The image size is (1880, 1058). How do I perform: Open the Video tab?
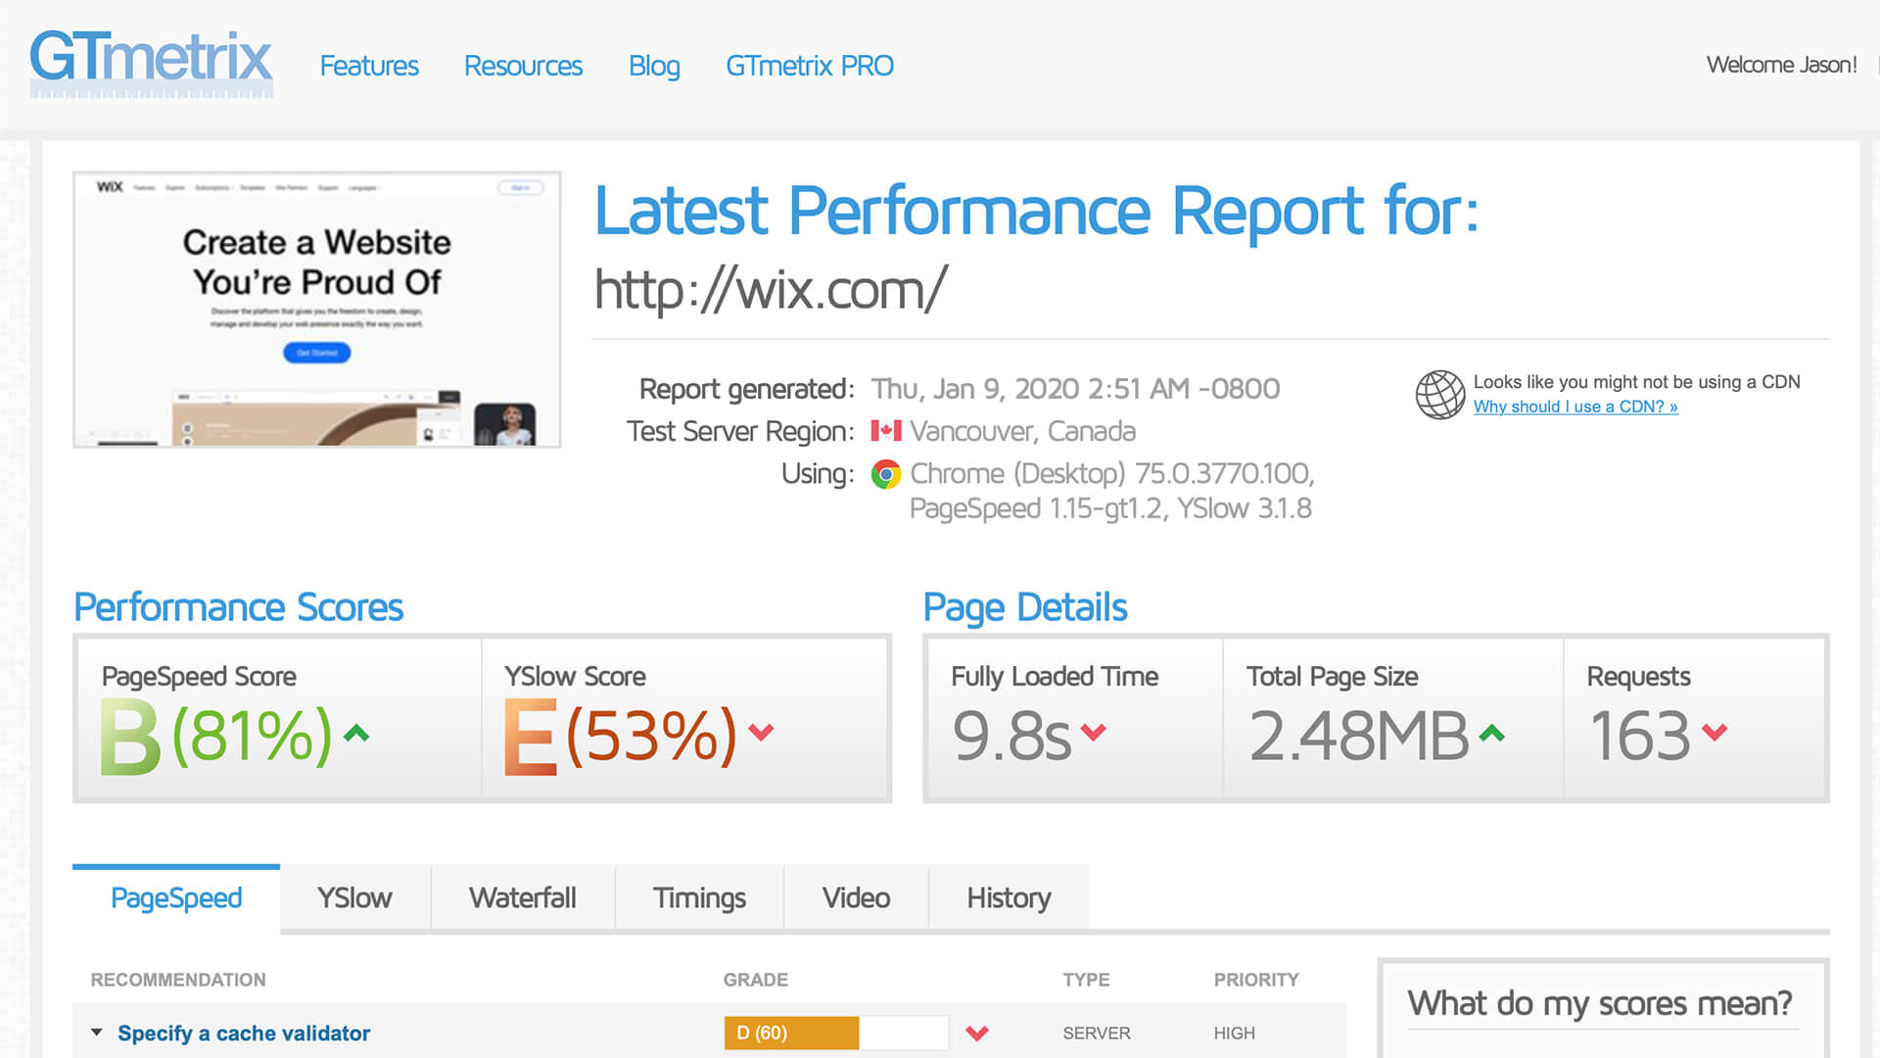[x=856, y=898]
